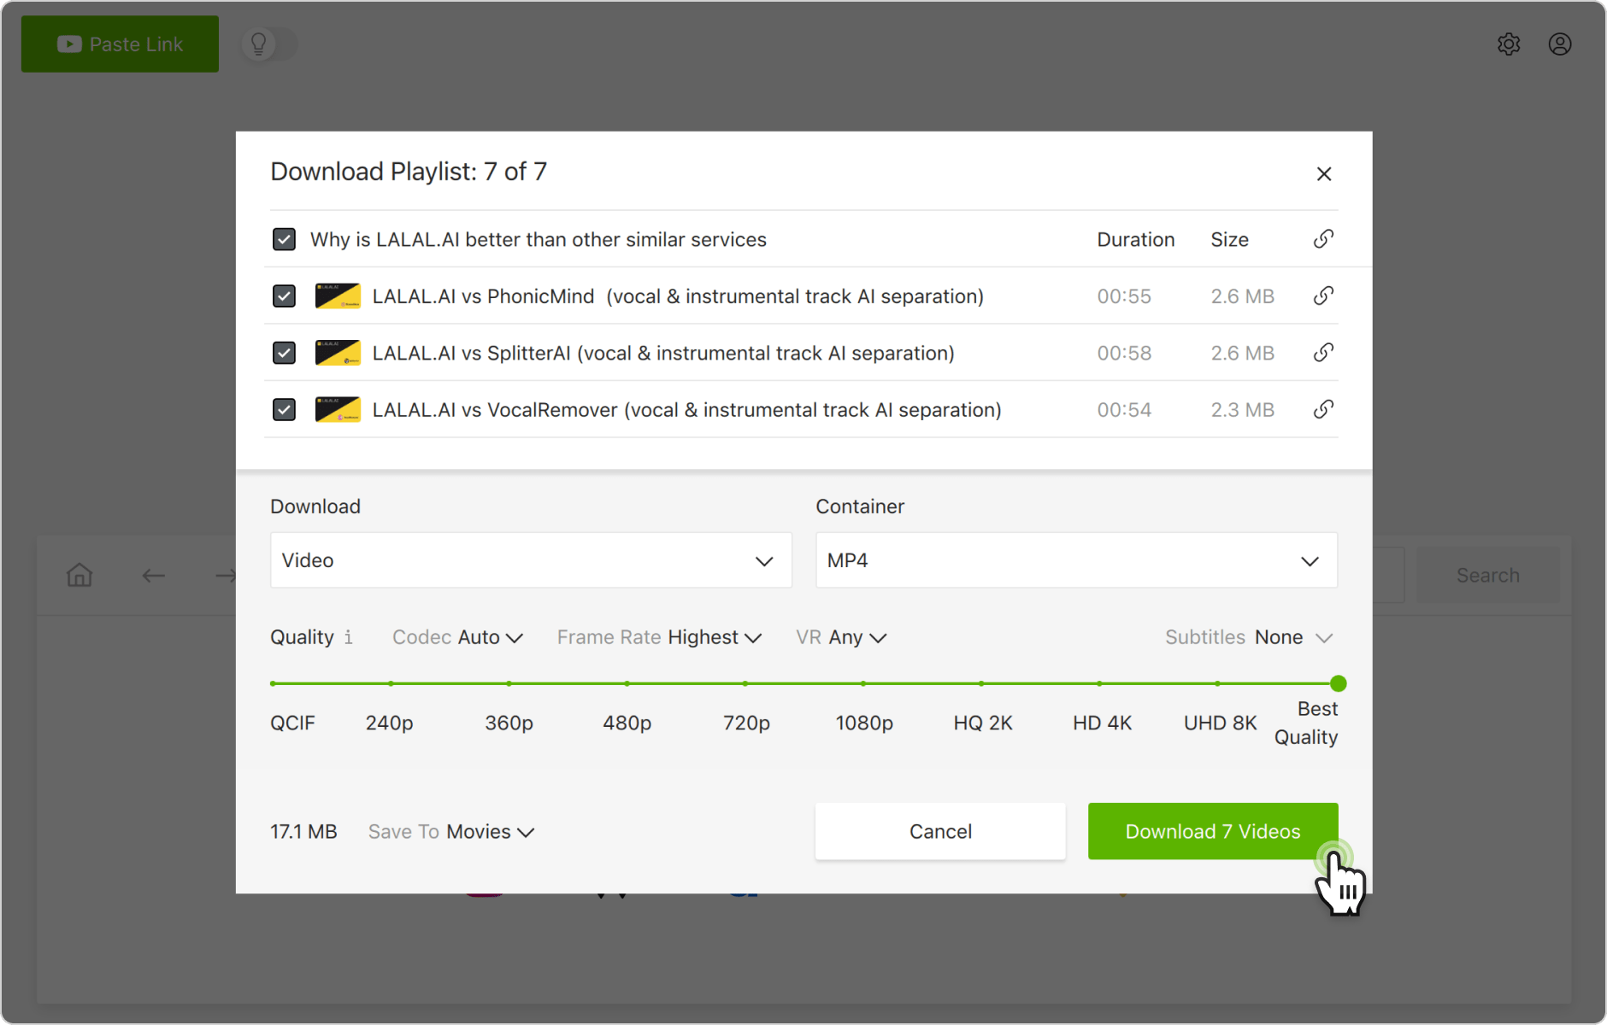Copy link icon for LALAL.AI vs SplitterAI
This screenshot has width=1607, height=1025.
coord(1323,353)
